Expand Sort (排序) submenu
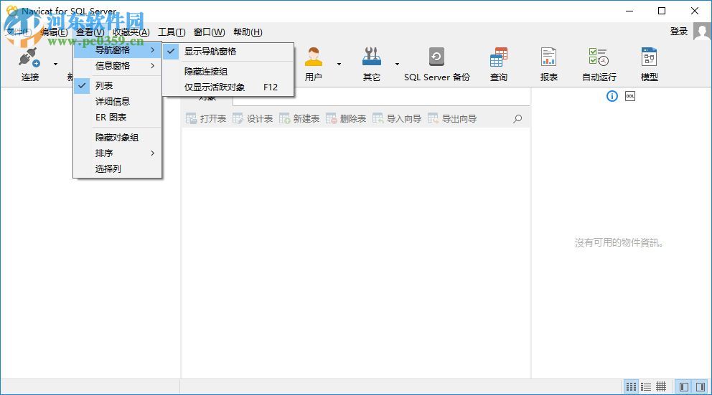The height and width of the screenshot is (395, 712). [117, 153]
